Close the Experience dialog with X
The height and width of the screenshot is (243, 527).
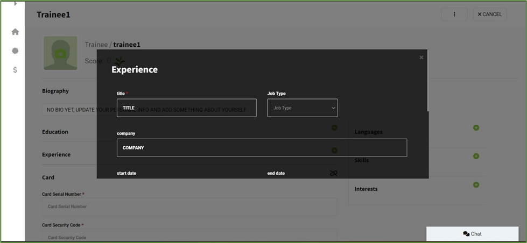click(421, 57)
